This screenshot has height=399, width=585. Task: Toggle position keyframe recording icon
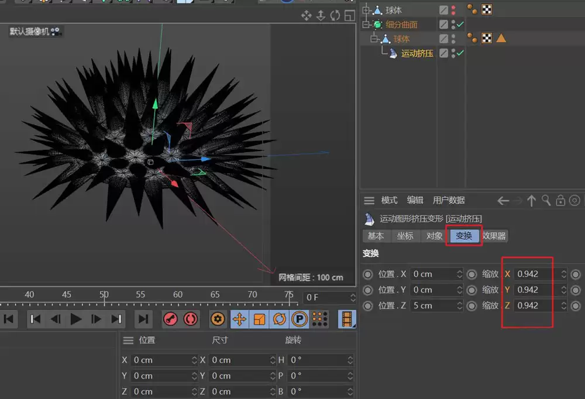pyautogui.click(x=240, y=319)
